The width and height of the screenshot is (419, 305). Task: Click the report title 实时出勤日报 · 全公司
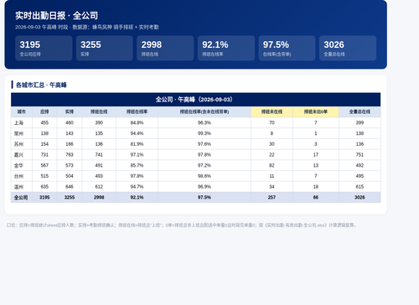(56, 16)
